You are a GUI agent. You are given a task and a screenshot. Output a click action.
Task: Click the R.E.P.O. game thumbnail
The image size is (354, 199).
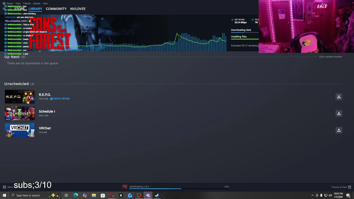coord(20,97)
